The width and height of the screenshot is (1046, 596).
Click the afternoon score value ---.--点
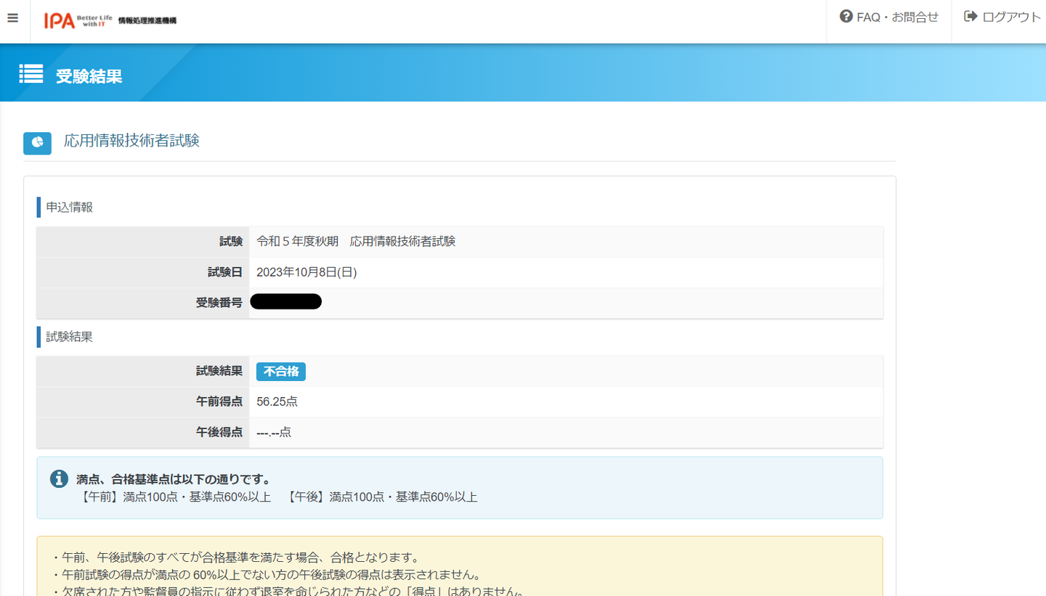274,433
